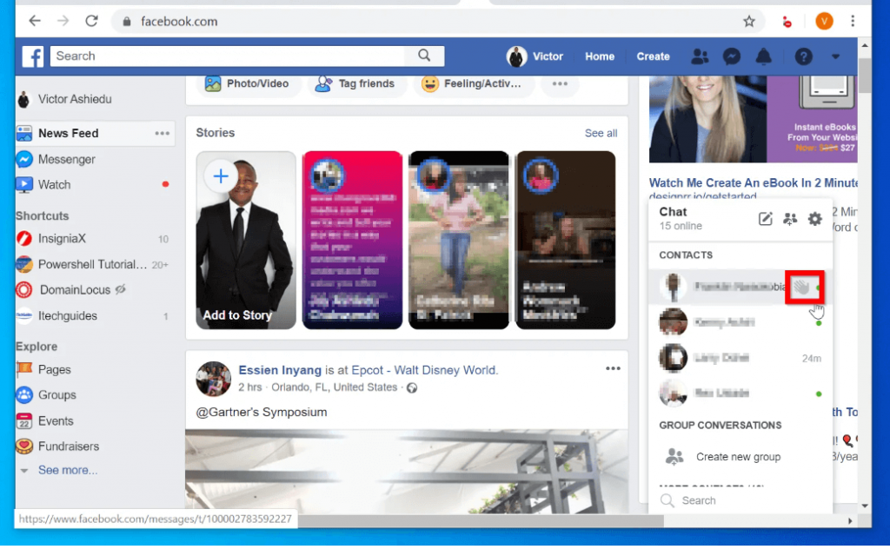
Task: Open more post composer options ellipsis
Action: coord(560,84)
